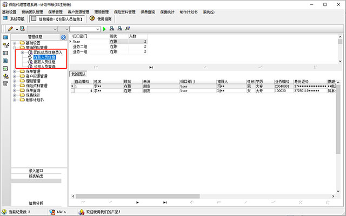The height and width of the screenshot is (216, 346).
Task: Click the 录入窗口 button
Action: click(36, 171)
